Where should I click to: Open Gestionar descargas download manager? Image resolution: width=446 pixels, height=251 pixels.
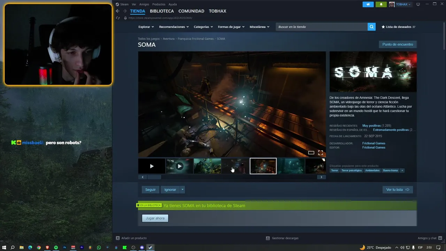[x=282, y=238]
